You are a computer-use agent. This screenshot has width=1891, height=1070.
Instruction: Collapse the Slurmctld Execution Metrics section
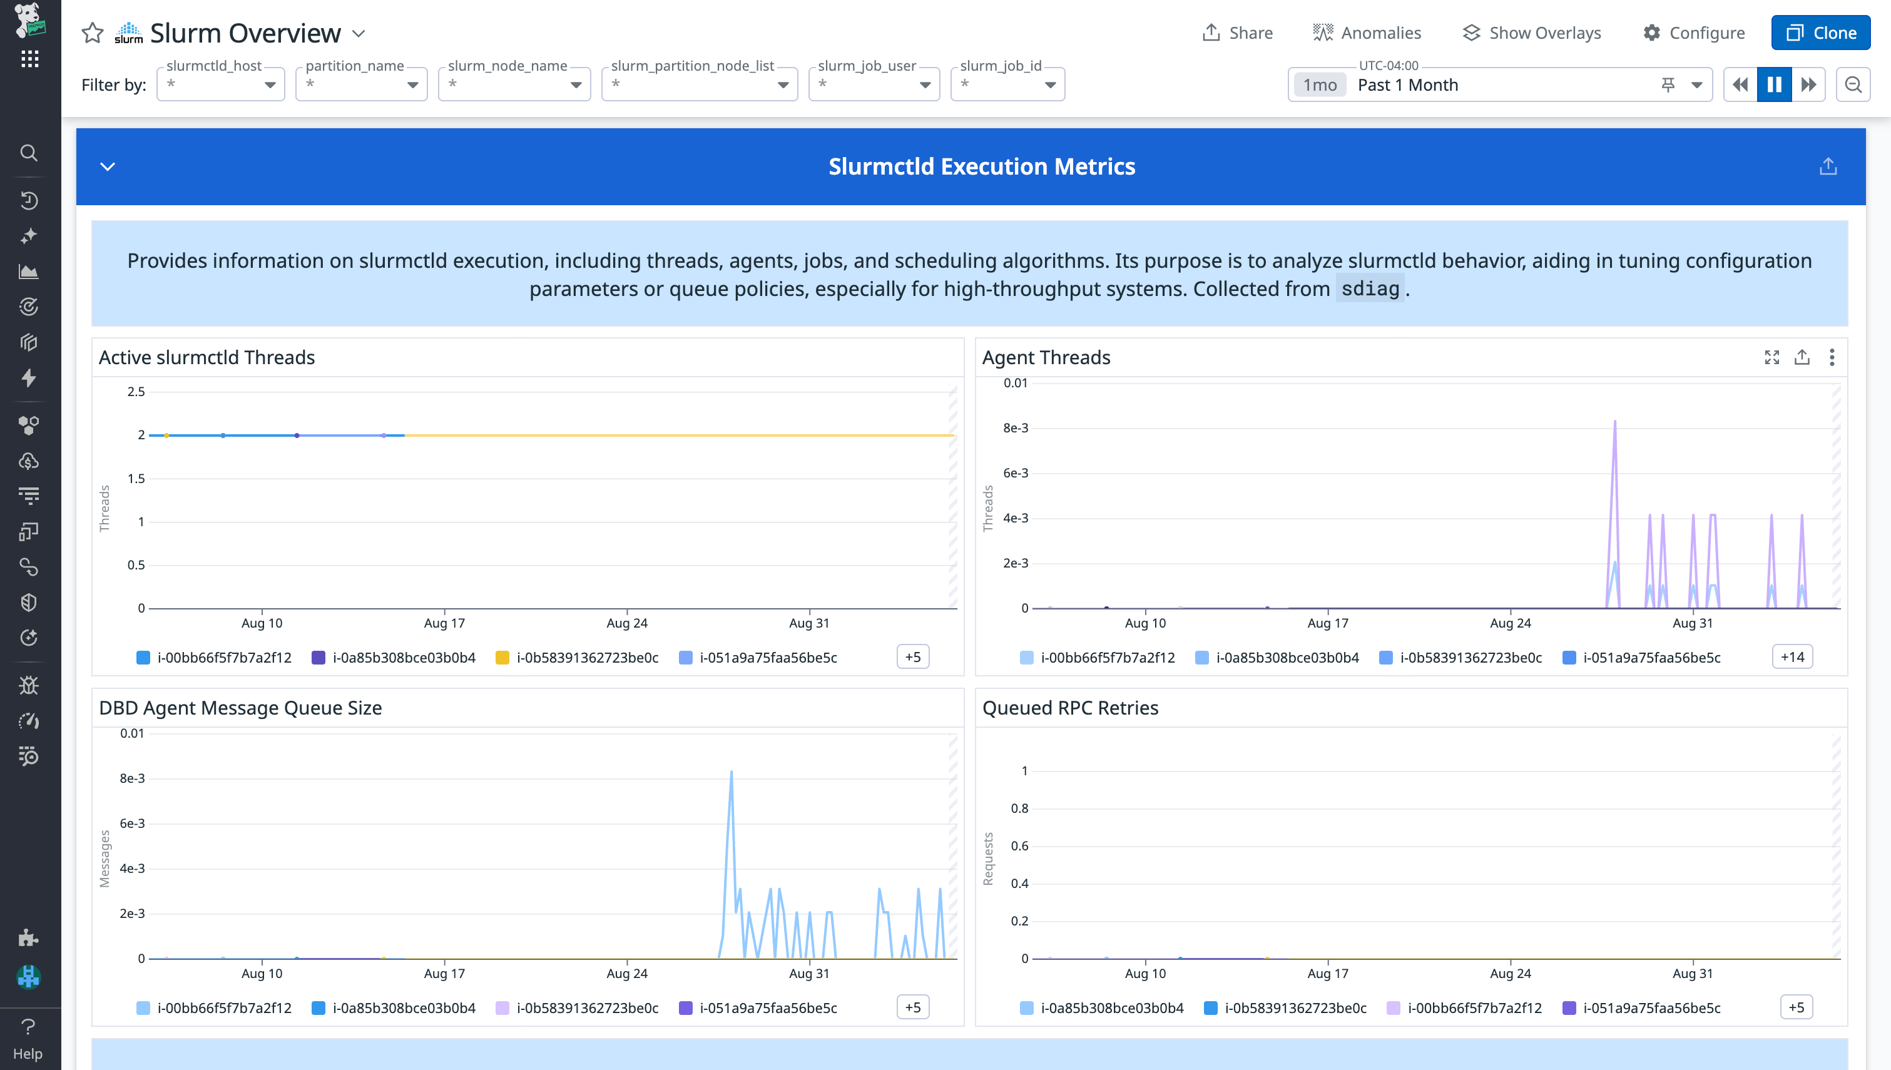[106, 167]
